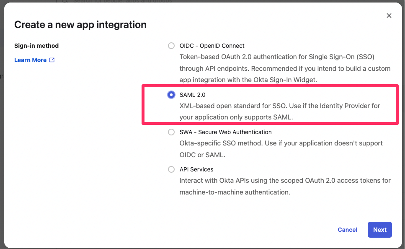
Task: Click the external link icon beside Learn More
Action: click(52, 60)
